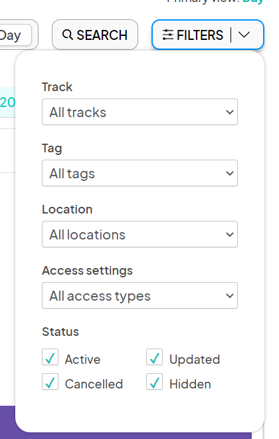This screenshot has width=279, height=439.
Task: Open the All locations dropdown
Action: (139, 234)
